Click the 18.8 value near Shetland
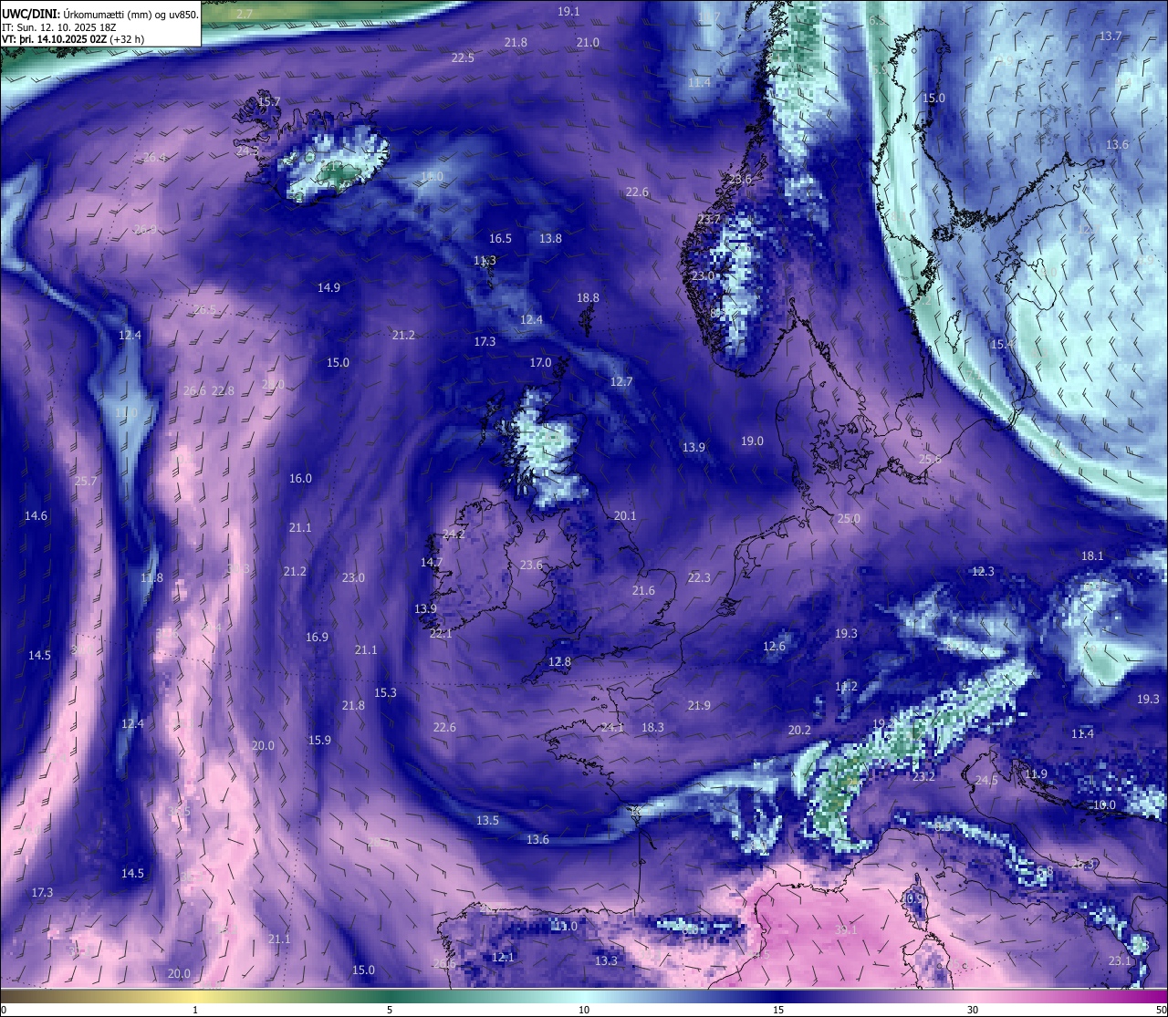 pyautogui.click(x=588, y=297)
